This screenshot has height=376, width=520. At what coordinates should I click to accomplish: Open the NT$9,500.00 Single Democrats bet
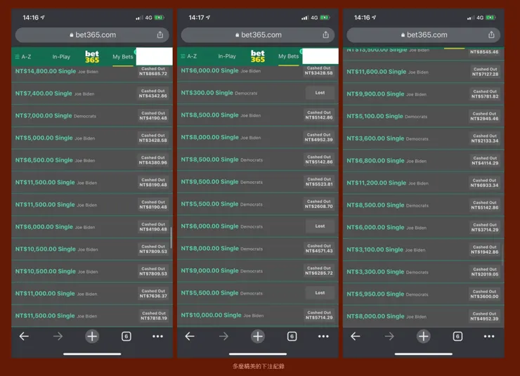point(258,182)
